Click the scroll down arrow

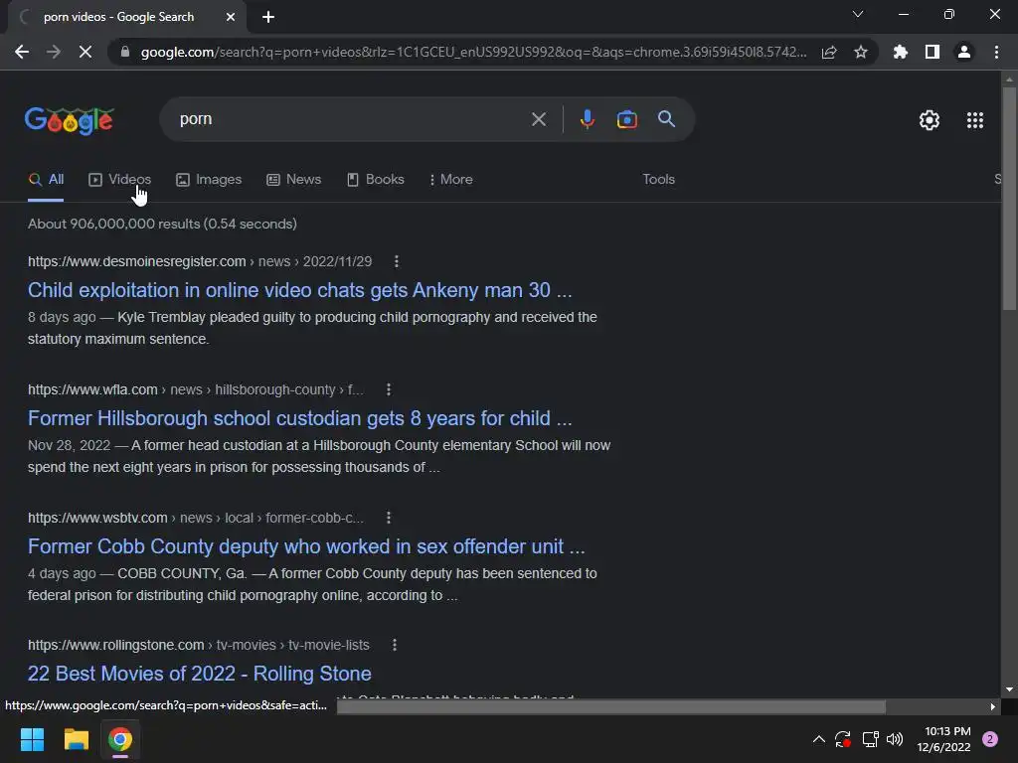(x=1008, y=689)
